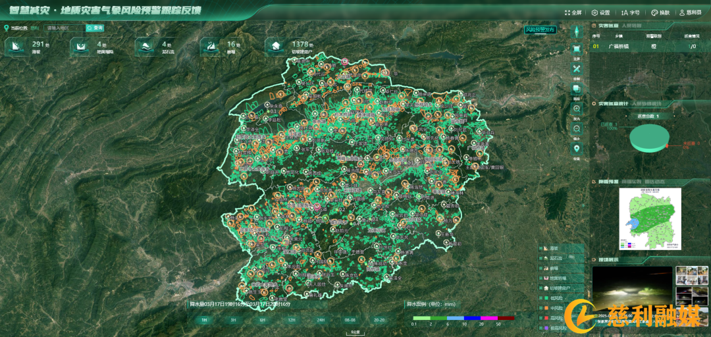Click the dark red 50 legend swatch
This screenshot has width=711, height=337.
point(506,319)
